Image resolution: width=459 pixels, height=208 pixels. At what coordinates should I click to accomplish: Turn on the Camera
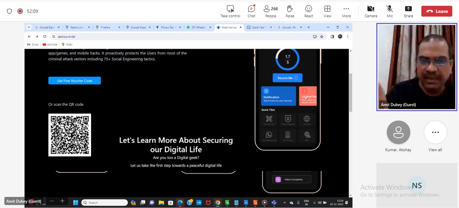371,11
